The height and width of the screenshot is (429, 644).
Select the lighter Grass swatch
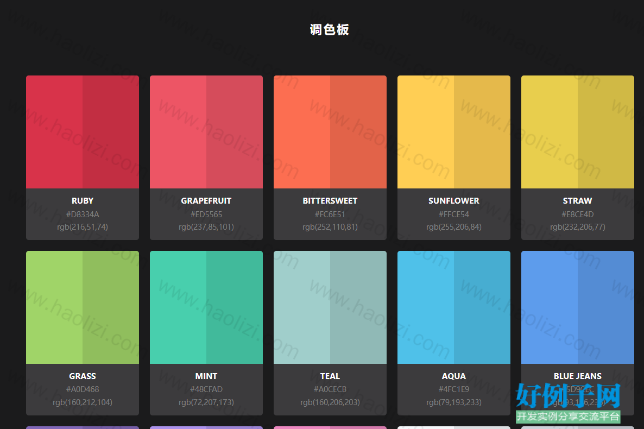pos(54,307)
